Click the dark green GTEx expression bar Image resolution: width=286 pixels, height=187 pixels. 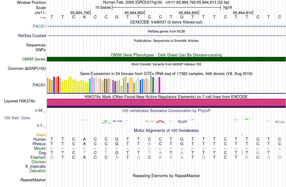(153, 85)
